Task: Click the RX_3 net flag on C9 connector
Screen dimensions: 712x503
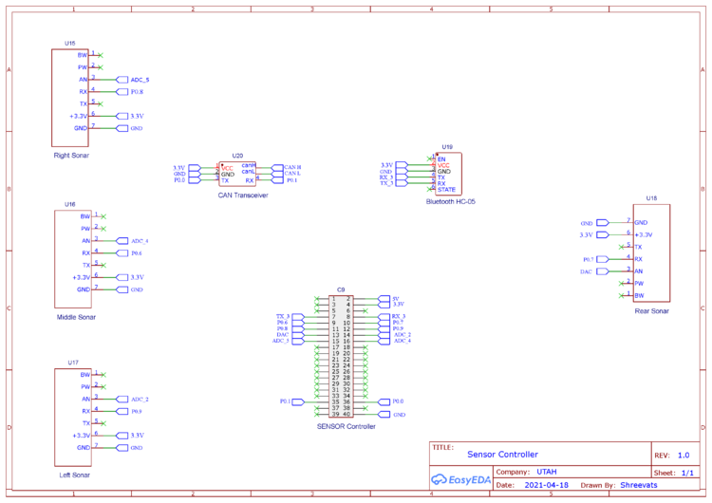Action: 384,316
